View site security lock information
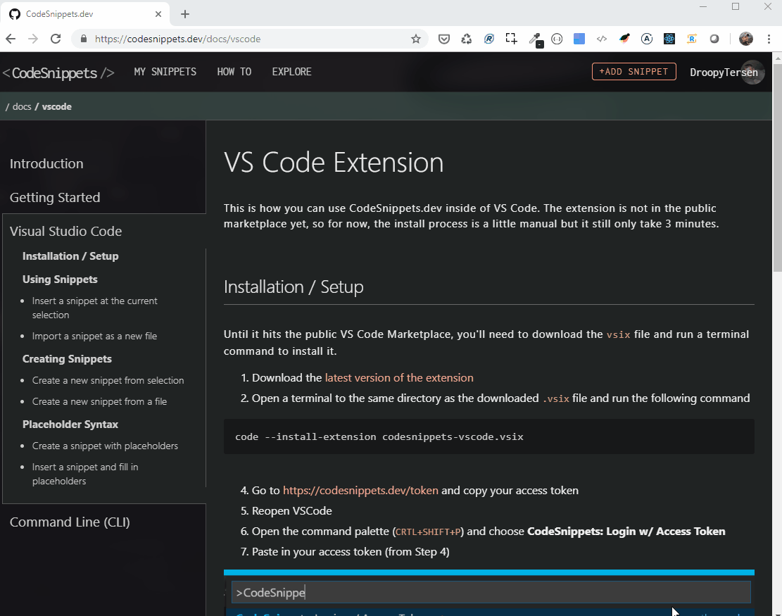The width and height of the screenshot is (782, 616). point(84,39)
